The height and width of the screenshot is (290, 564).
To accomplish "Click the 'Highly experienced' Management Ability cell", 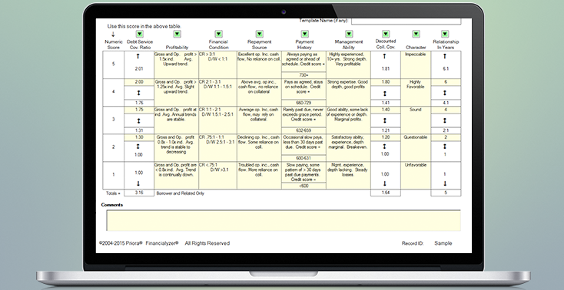I will pyautogui.click(x=348, y=64).
